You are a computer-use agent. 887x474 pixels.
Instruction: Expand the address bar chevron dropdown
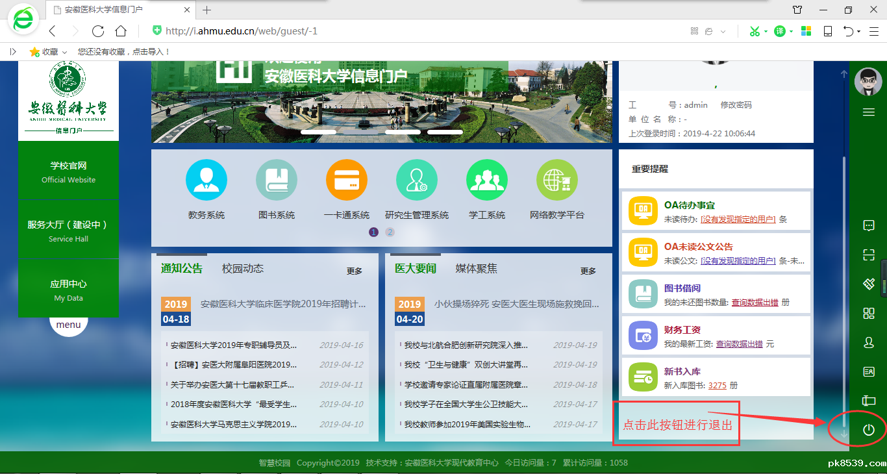point(723,31)
